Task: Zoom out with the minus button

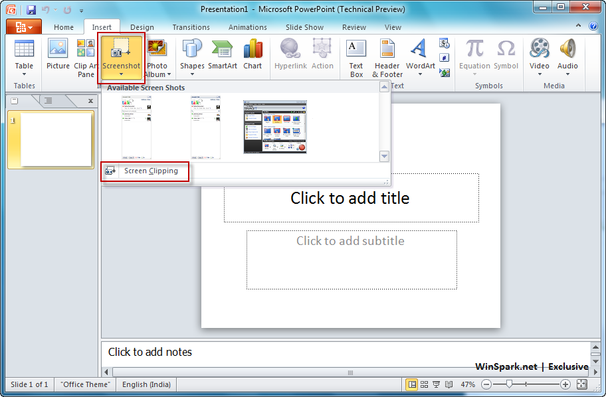Action: (486, 384)
